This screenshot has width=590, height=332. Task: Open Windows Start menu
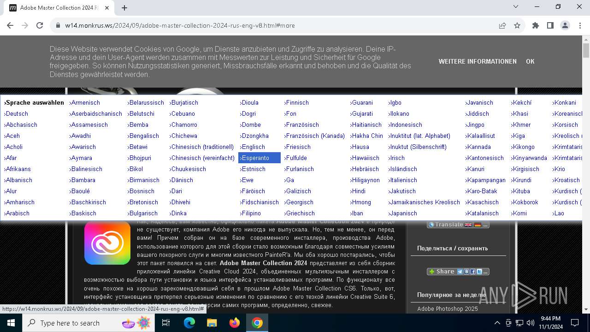coord(11,323)
